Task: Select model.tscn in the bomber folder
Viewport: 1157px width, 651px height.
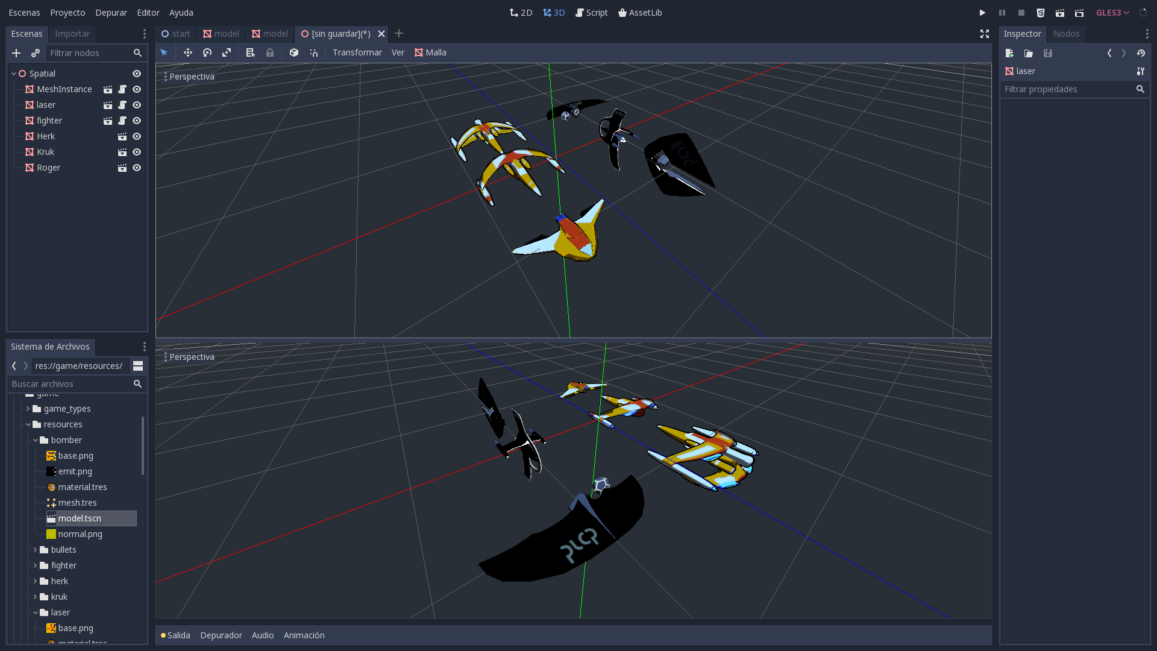Action: tap(91, 518)
